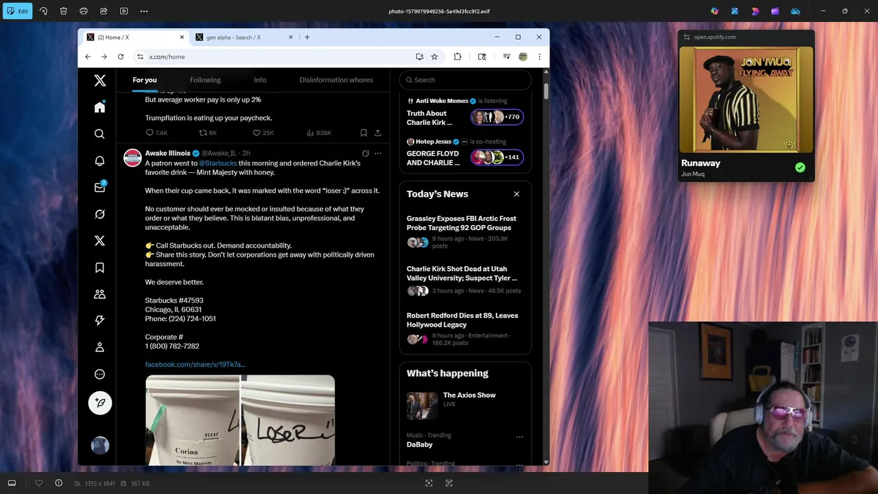Open options for DaBaby trending item

pos(519,436)
